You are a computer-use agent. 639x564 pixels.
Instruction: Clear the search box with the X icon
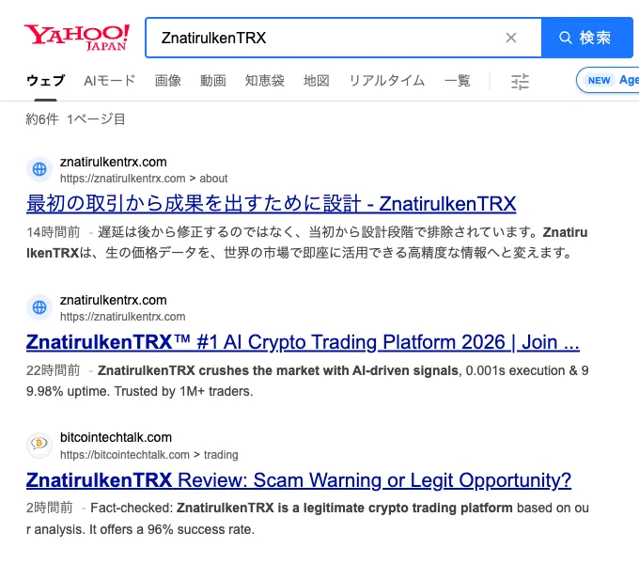pyautogui.click(x=511, y=38)
